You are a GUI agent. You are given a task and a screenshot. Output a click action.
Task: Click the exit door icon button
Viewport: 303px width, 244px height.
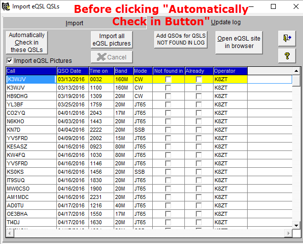tap(287, 38)
